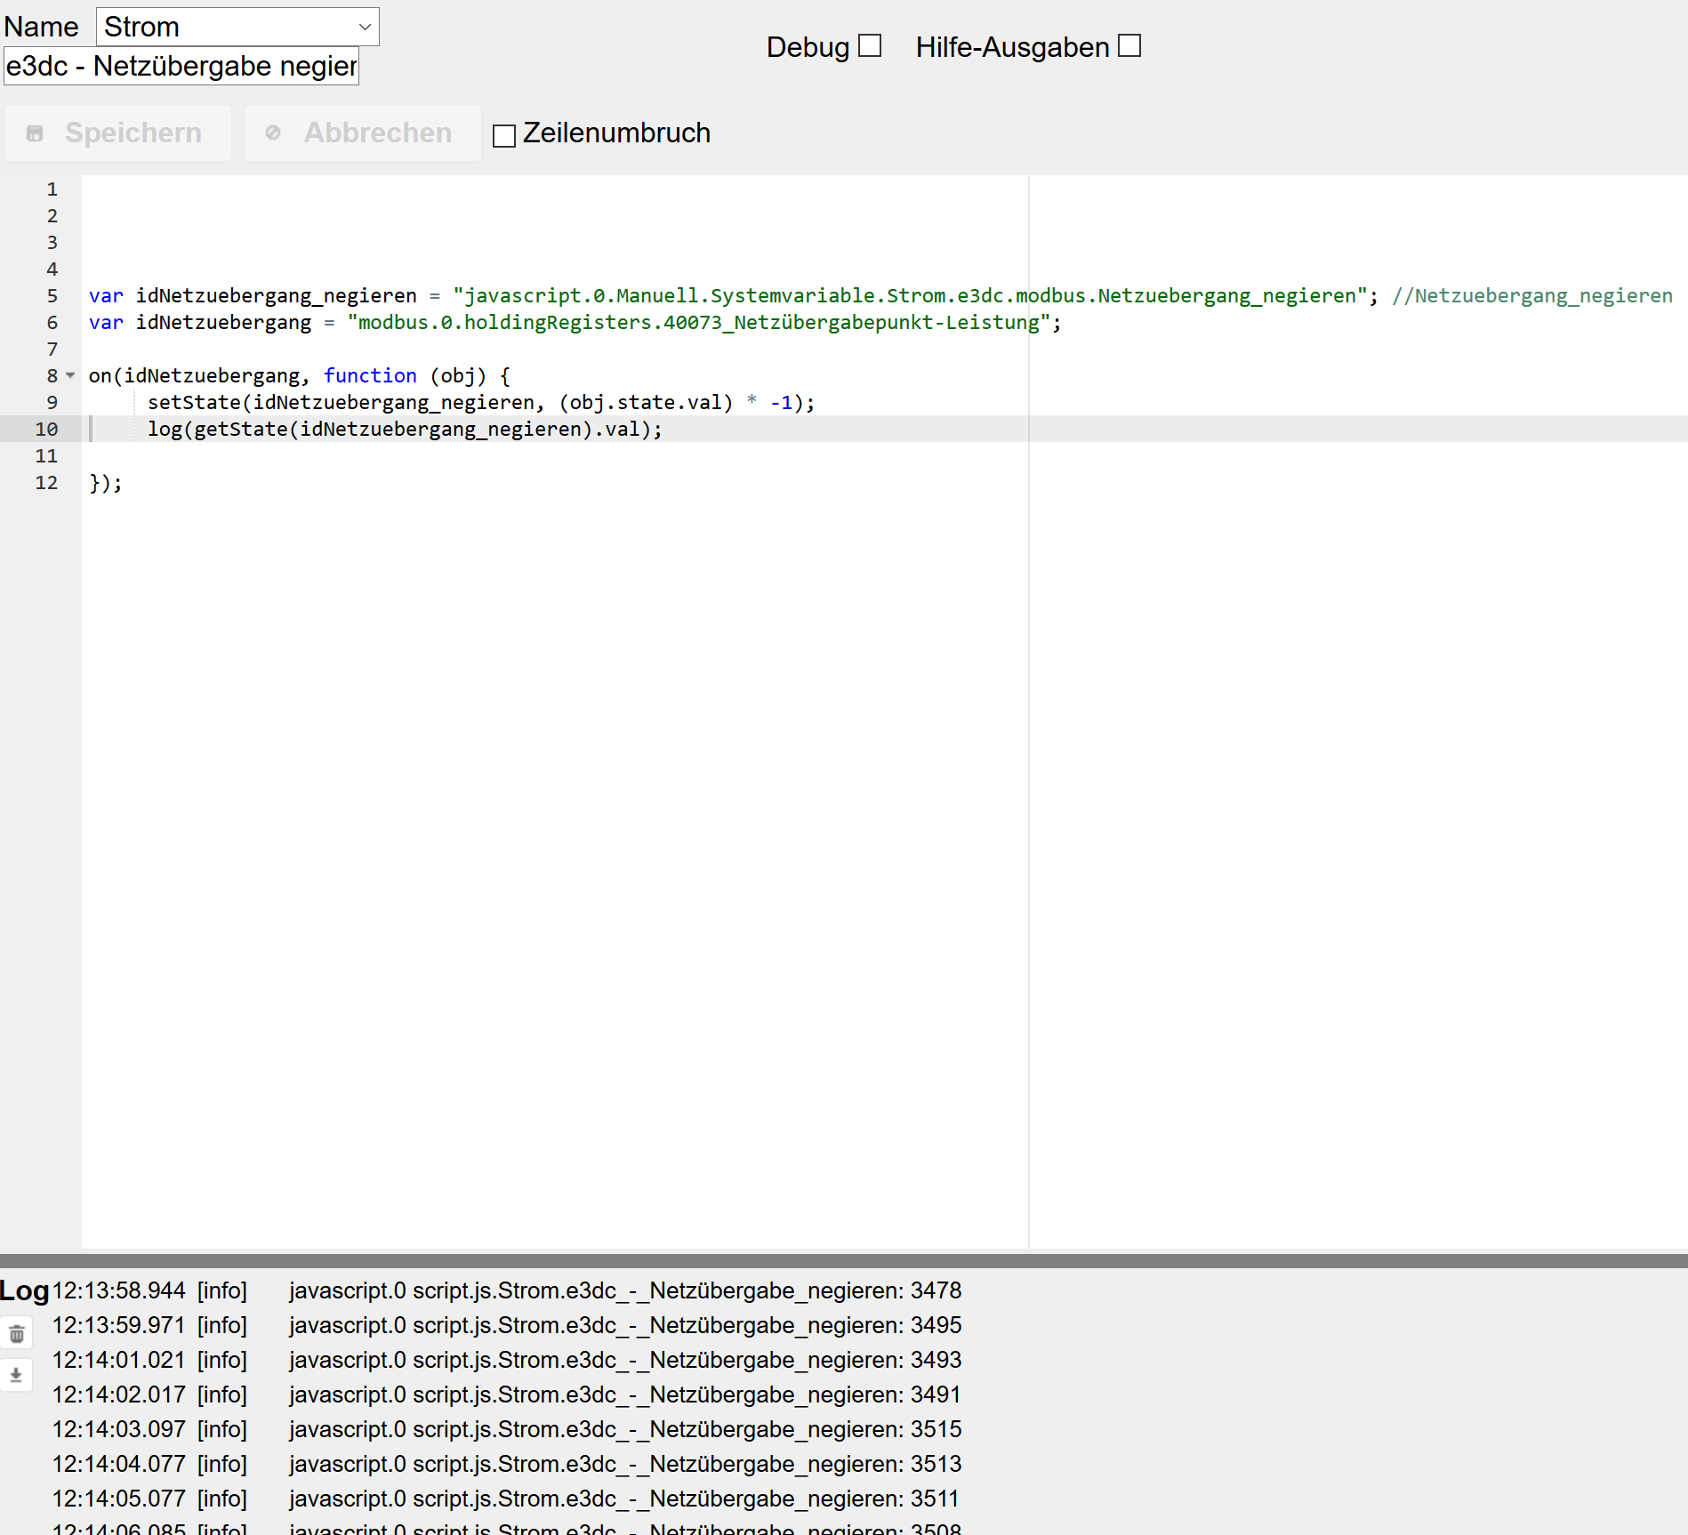
Task: Click the log entry ending in 3511
Action: point(507,1499)
